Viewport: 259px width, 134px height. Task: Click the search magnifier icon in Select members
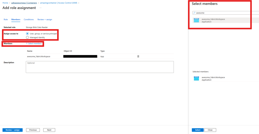tap(195, 13)
